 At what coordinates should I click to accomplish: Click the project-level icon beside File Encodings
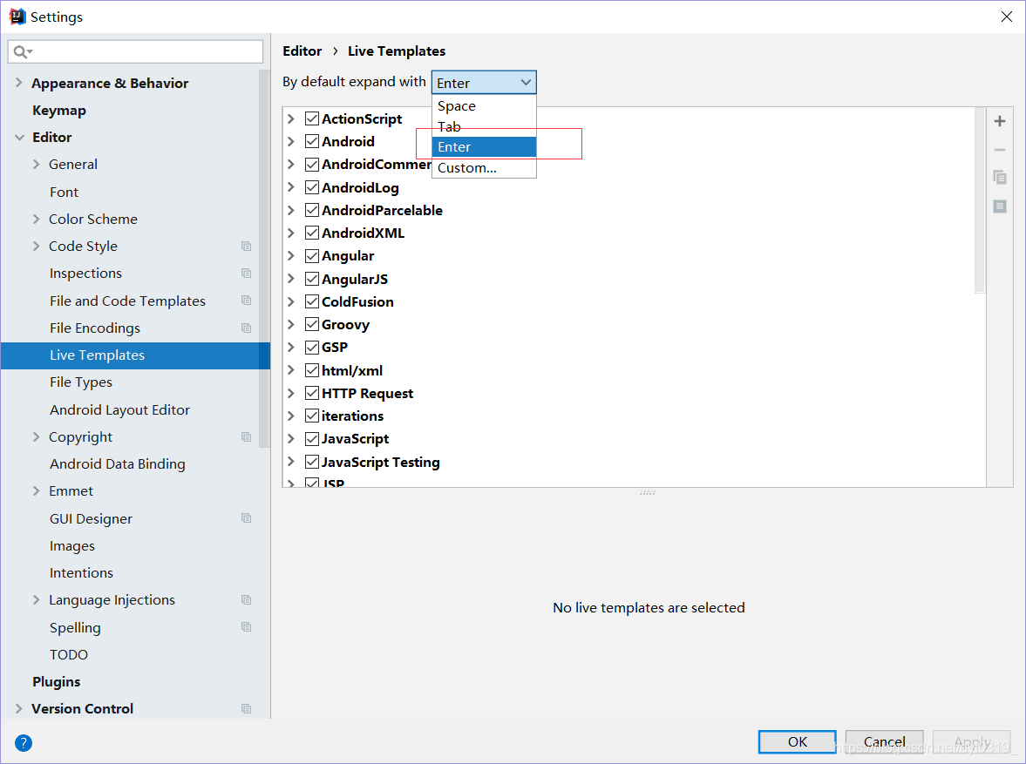246,328
